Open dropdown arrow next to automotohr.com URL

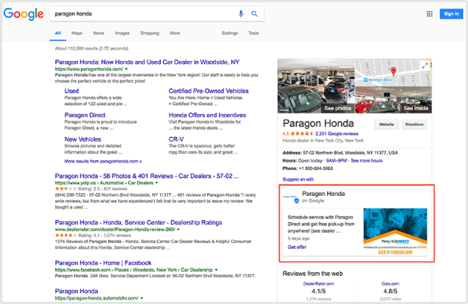pos(141,298)
